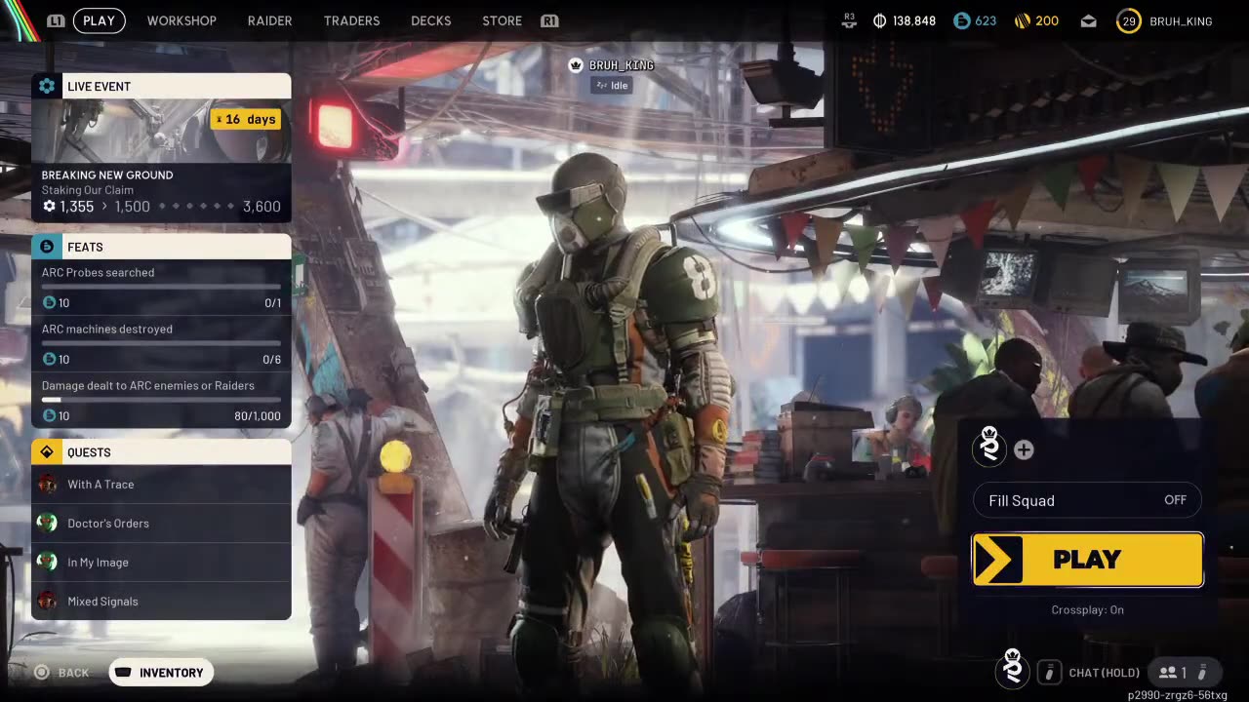This screenshot has width=1249, height=702.
Task: Open the Doctor's Orders quest
Action: click(161, 524)
